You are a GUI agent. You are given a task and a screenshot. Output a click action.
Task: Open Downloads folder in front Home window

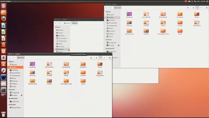click(x=66, y=65)
